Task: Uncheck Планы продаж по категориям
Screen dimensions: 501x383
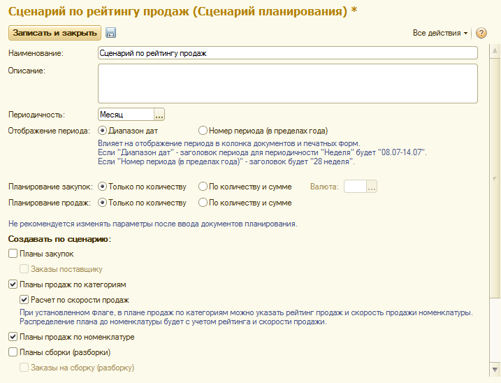Action: click(13, 284)
